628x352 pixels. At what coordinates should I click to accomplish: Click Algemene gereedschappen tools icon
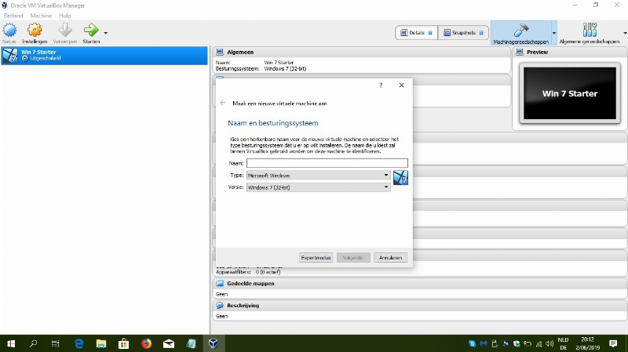click(x=590, y=30)
